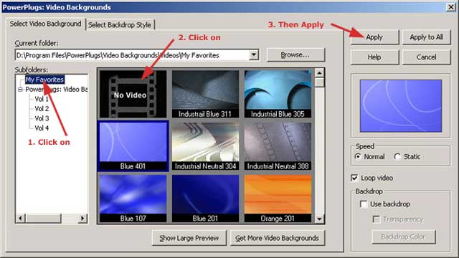Toggle the Loop video checkbox
459x258 pixels.
pyautogui.click(x=354, y=178)
